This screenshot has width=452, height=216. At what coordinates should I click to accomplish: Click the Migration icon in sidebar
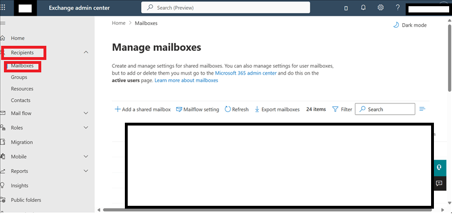point(3,142)
